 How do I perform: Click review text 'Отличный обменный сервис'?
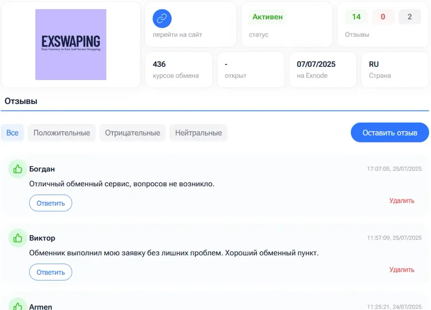(x=79, y=184)
